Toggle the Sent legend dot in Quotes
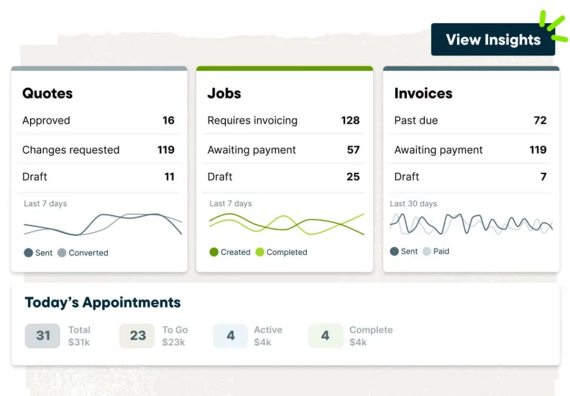This screenshot has height=396, width=570. pyautogui.click(x=28, y=253)
